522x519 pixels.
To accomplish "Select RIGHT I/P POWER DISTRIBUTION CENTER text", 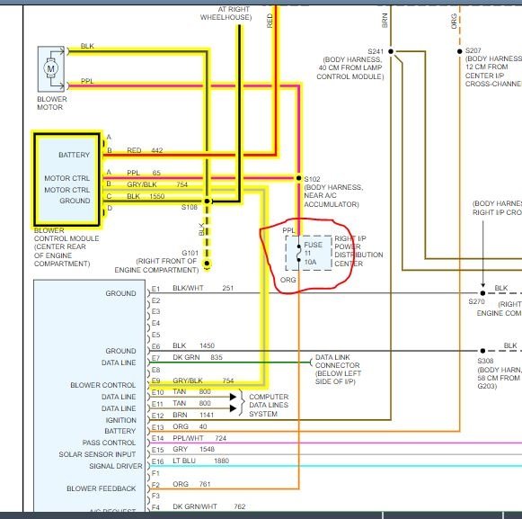I will [358, 251].
